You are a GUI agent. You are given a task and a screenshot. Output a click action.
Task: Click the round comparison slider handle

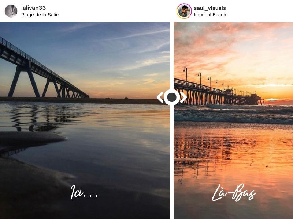point(172,97)
